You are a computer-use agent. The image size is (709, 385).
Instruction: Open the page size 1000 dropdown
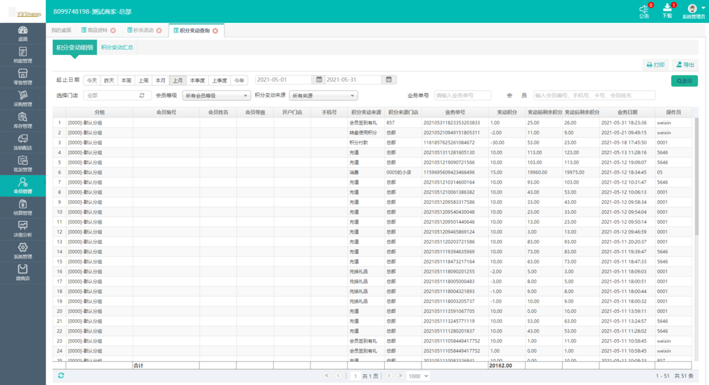coord(418,376)
